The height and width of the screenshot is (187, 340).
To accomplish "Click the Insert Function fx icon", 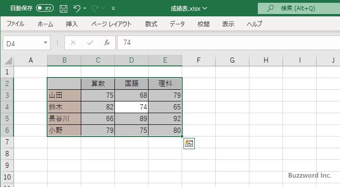I will point(106,43).
